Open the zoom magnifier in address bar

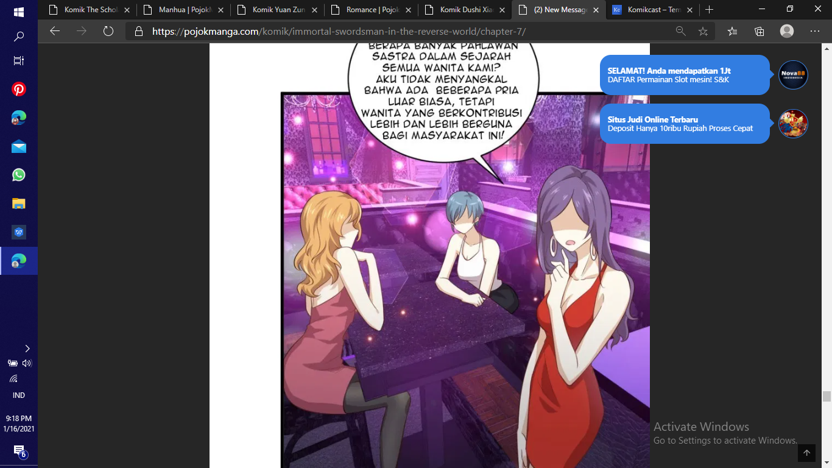click(x=680, y=31)
